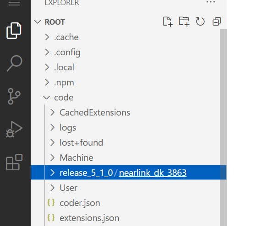This screenshot has height=226, width=267.
Task: Click the New Folder icon
Action: point(184,21)
